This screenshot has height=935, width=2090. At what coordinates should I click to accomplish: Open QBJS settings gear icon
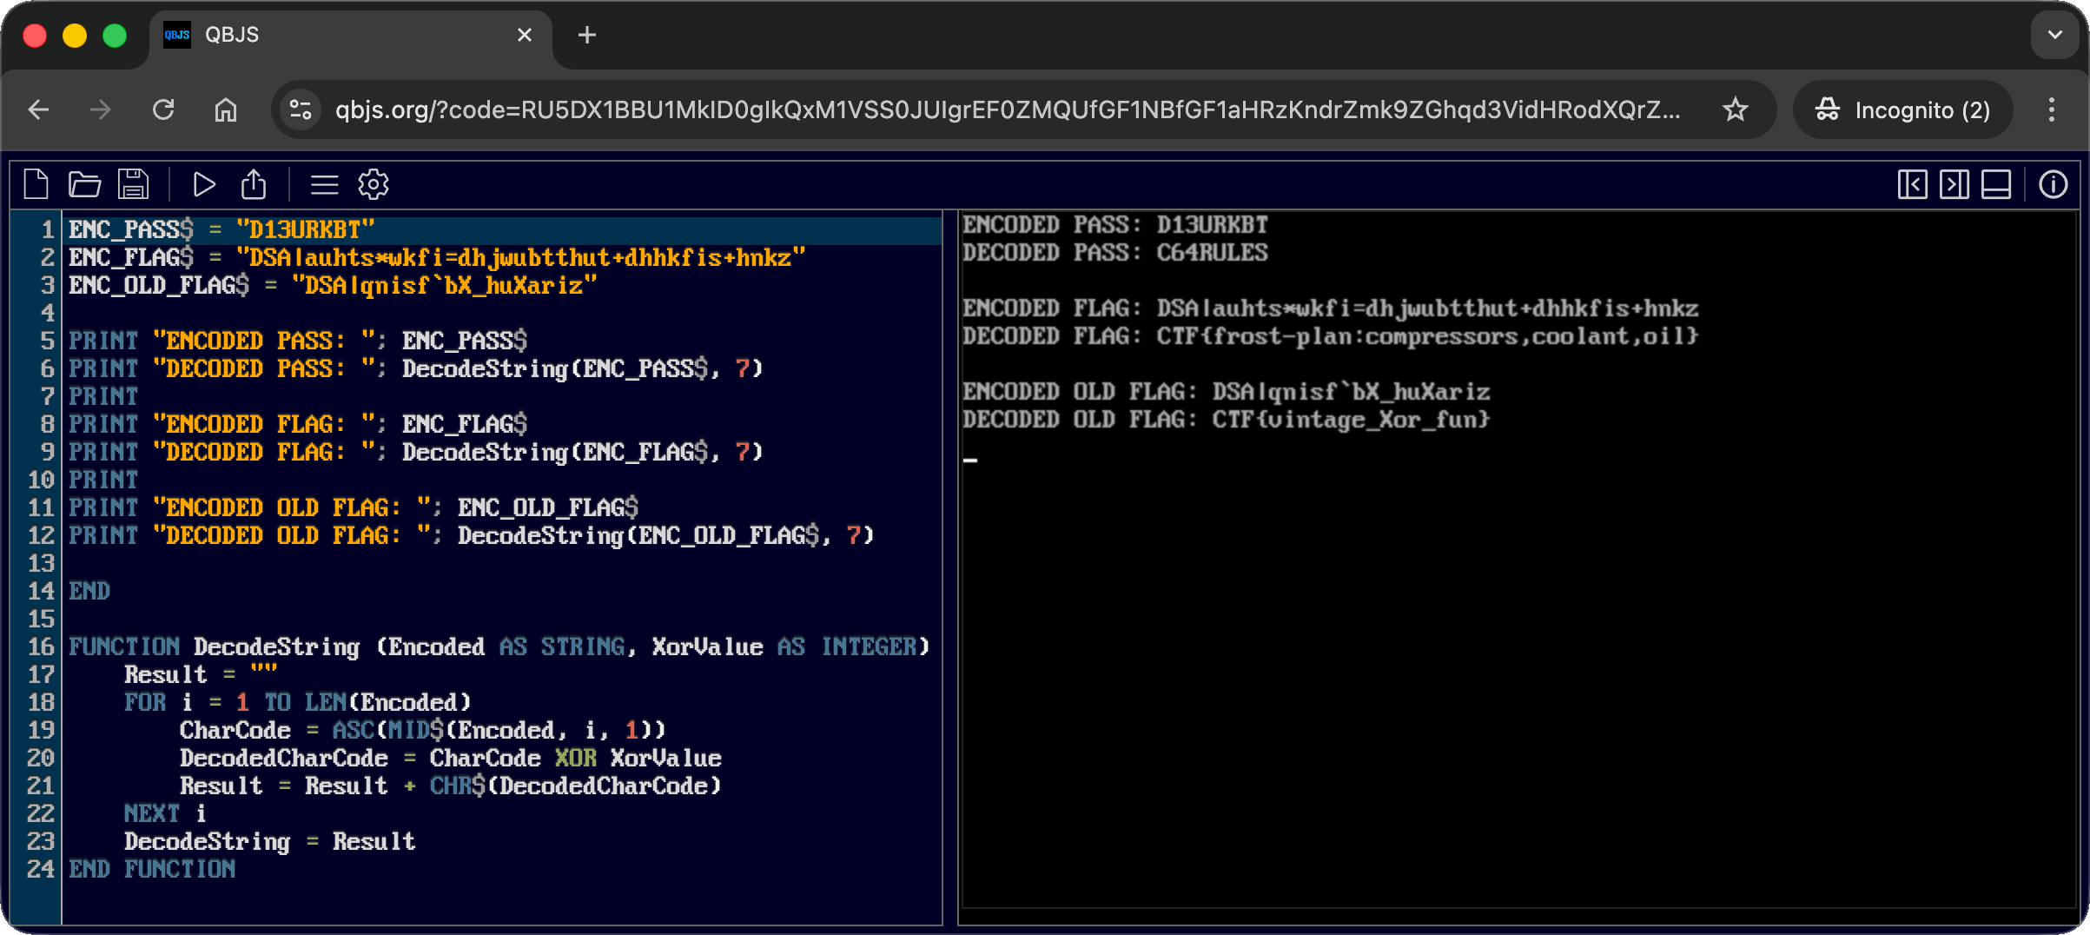point(374,184)
